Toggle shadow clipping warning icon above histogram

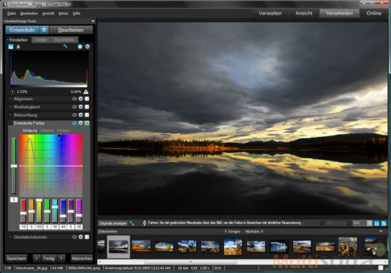coord(11,48)
